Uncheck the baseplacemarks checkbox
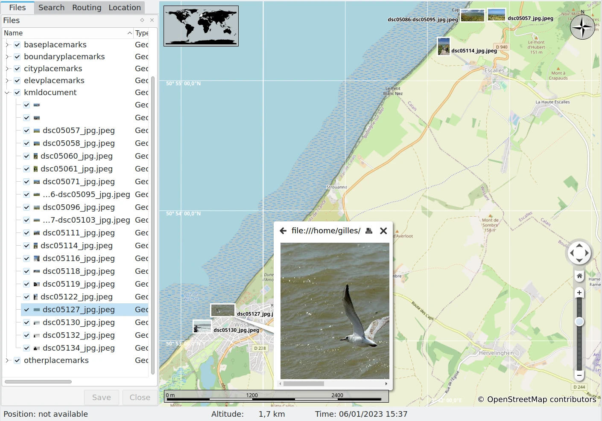 [x=17, y=45]
